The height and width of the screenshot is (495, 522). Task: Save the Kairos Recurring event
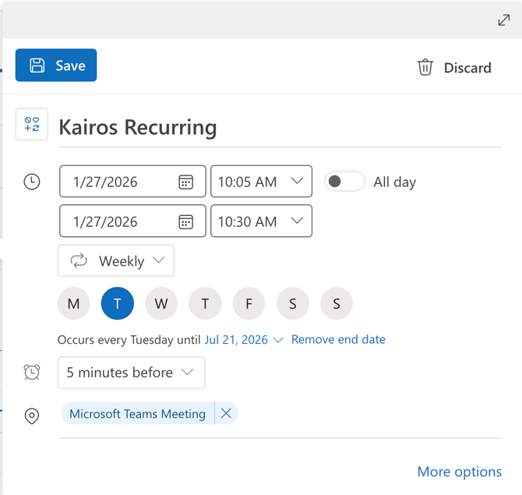[56, 65]
